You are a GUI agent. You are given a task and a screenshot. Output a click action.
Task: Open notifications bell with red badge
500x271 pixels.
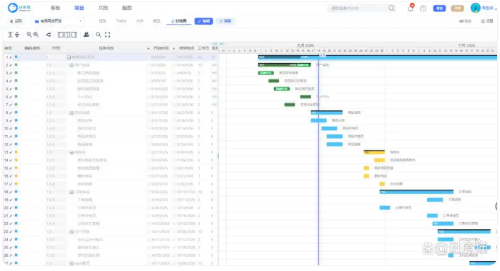tap(411, 8)
